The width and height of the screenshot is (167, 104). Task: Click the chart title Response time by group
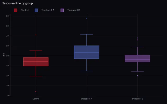(x=17, y=3)
